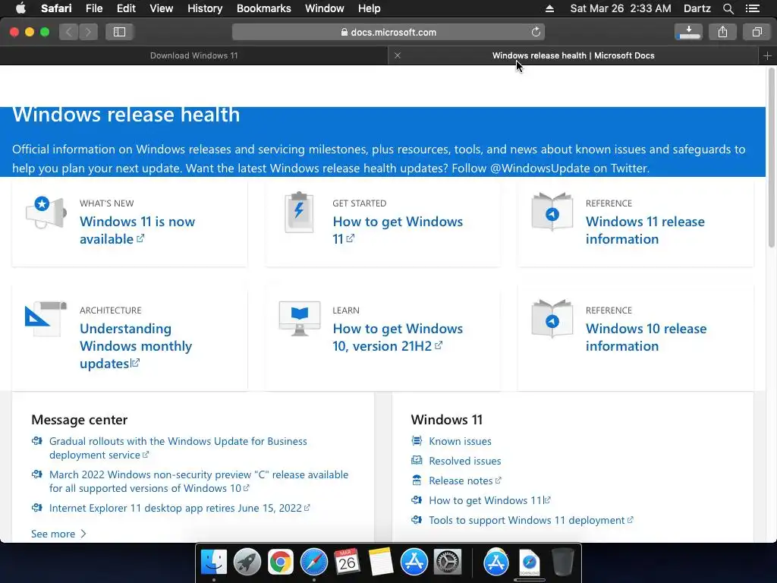Open the History menu
Screen dimensions: 777x583
[205, 8]
